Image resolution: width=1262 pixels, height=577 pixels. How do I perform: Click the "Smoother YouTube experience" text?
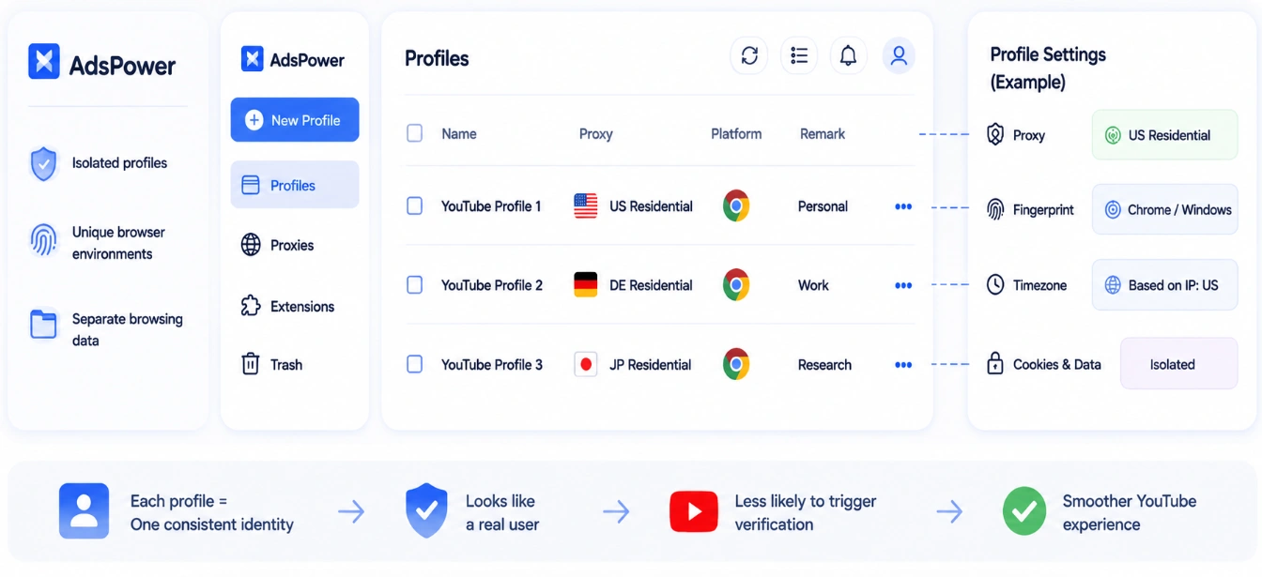pyautogui.click(x=1130, y=512)
